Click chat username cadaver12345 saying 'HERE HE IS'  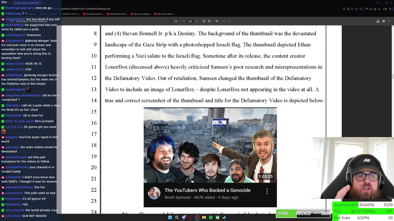click(14, 64)
